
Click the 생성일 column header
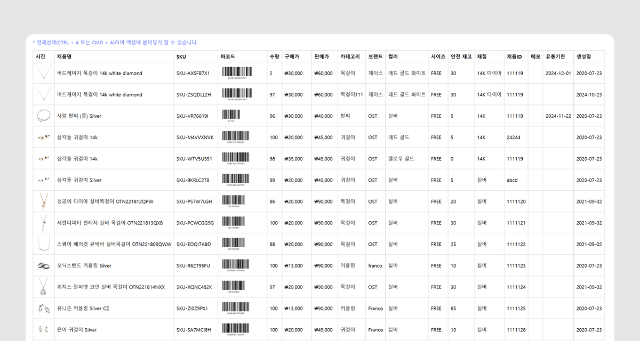tap(583, 56)
